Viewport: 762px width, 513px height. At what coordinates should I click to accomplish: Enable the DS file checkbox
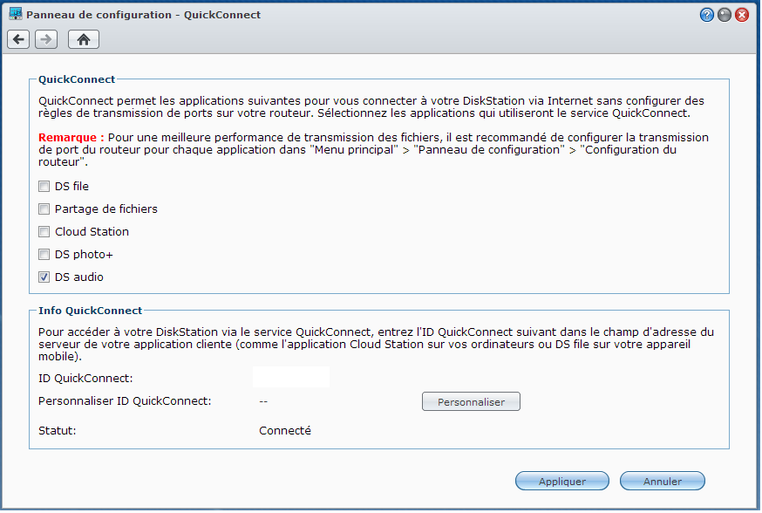pyautogui.click(x=44, y=187)
